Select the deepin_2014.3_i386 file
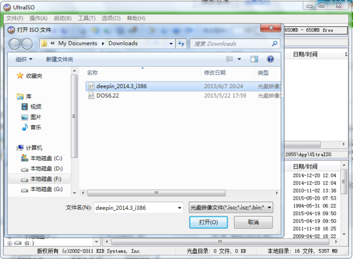This screenshot has width=353, height=259. click(x=183, y=86)
